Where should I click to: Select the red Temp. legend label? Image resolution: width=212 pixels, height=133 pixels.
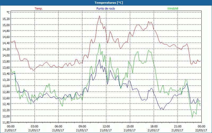[x=39, y=9]
